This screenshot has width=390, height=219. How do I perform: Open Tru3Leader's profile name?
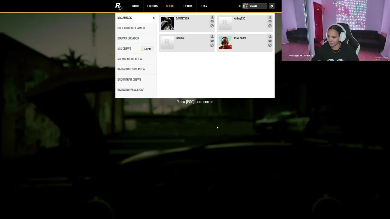pyautogui.click(x=240, y=38)
